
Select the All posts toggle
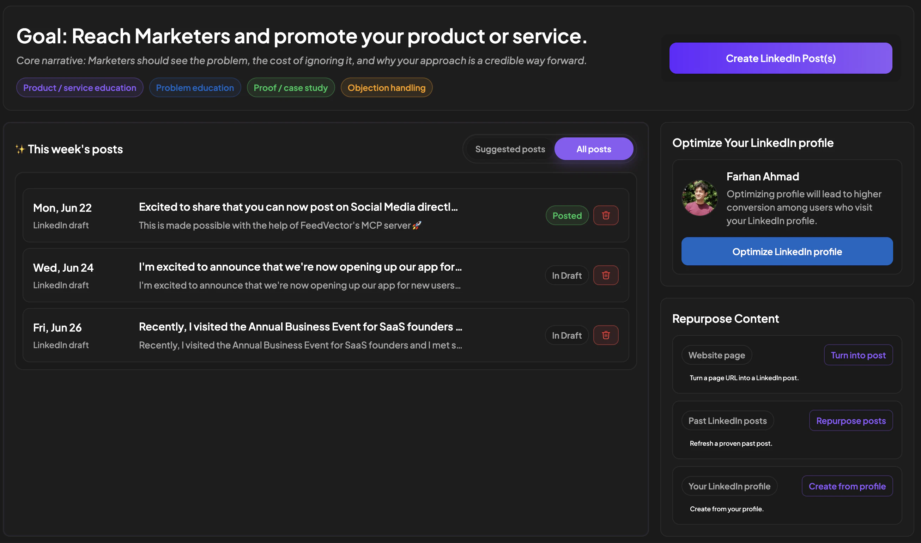coord(594,149)
